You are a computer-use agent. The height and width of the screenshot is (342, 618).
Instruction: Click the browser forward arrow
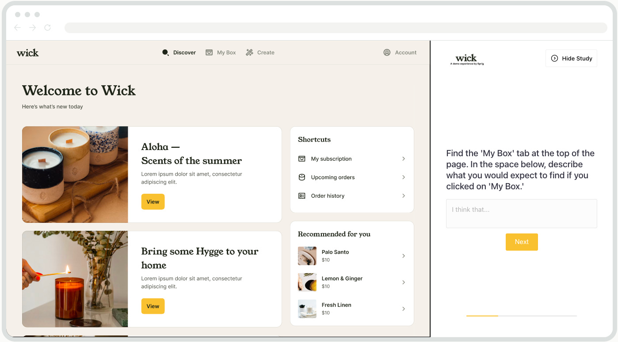(32, 28)
